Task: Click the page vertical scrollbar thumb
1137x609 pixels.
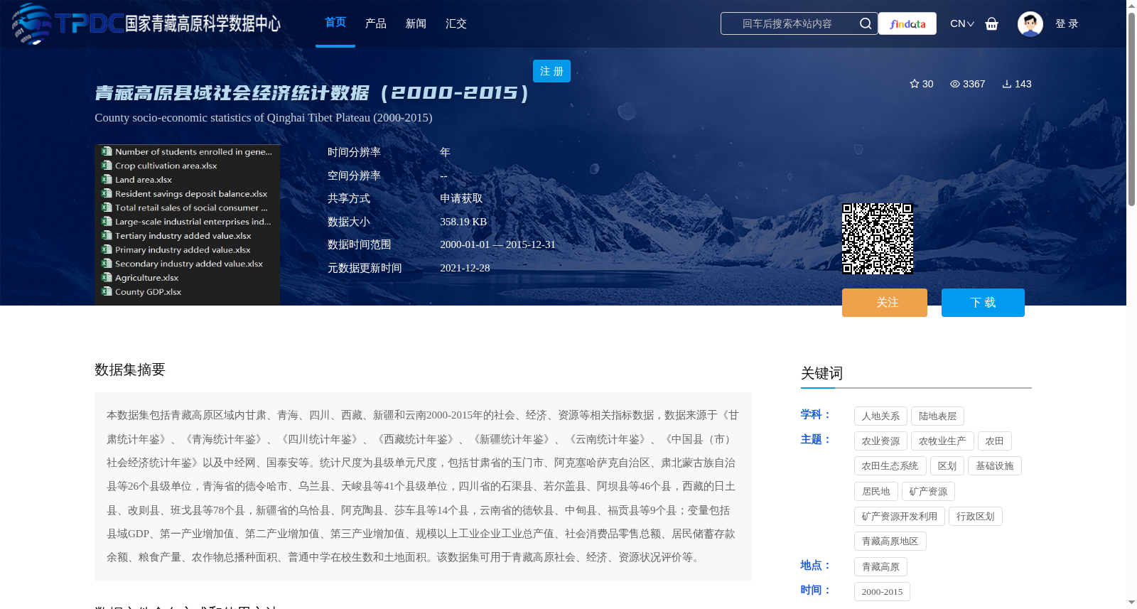Action: coord(1131,108)
